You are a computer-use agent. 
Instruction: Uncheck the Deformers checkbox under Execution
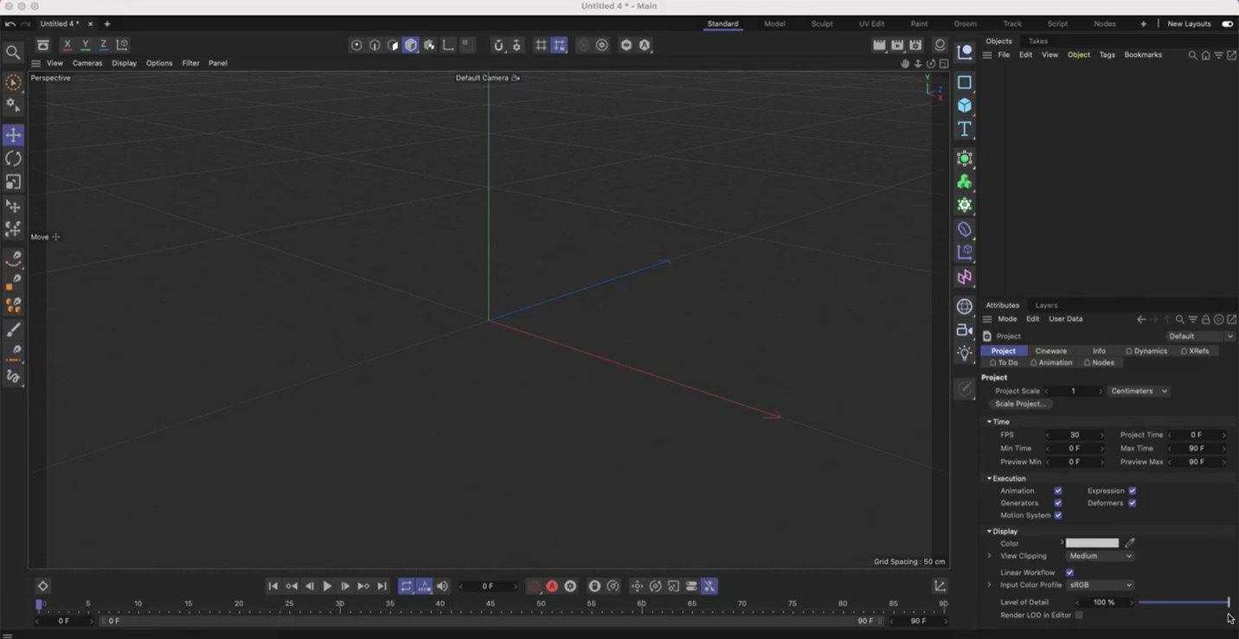coord(1133,502)
